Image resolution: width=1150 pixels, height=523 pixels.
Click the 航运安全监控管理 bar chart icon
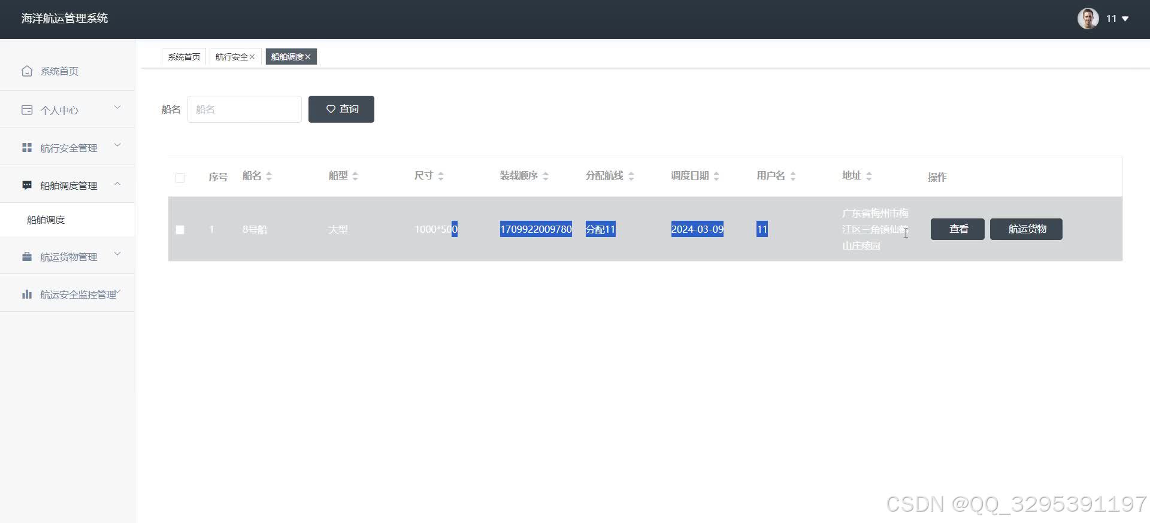[27, 294]
